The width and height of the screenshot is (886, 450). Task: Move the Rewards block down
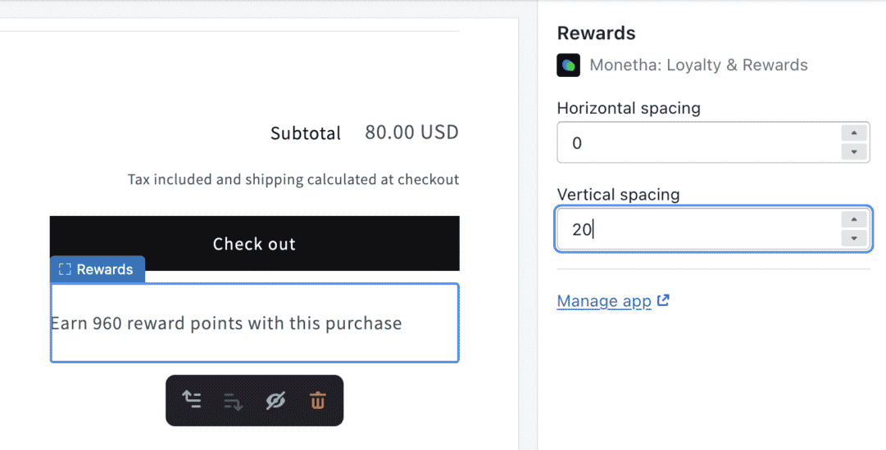pyautogui.click(x=233, y=401)
